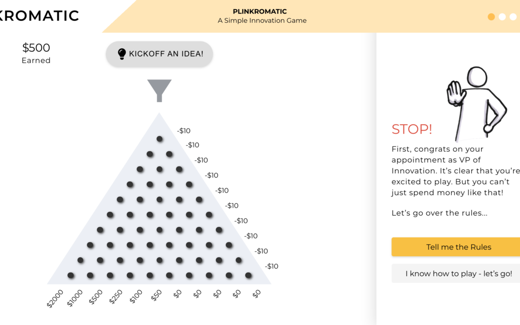Image resolution: width=520 pixels, height=325 pixels.
Task: Click the stop-hand figure illustration
Action: click(477, 102)
